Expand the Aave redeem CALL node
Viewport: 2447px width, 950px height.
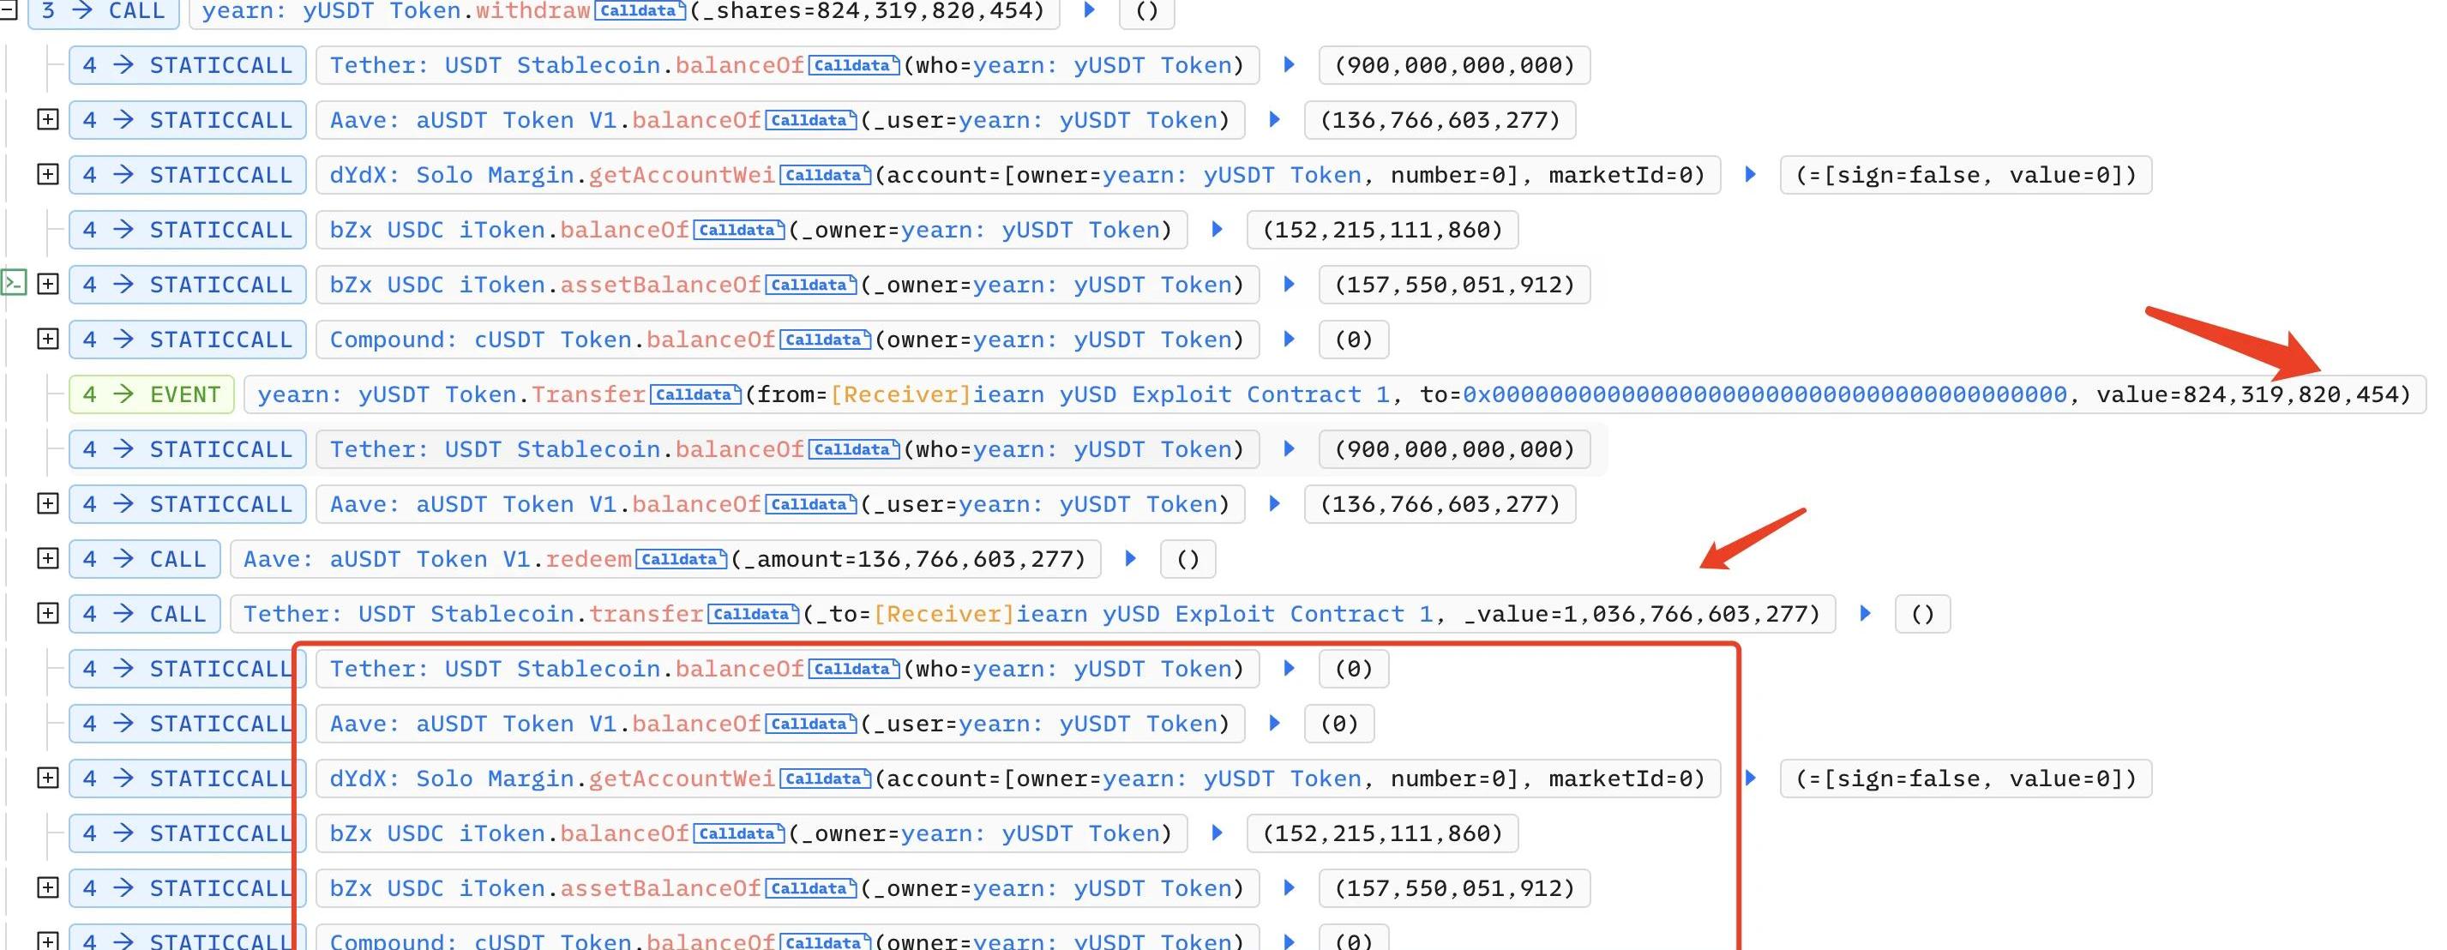coord(47,559)
